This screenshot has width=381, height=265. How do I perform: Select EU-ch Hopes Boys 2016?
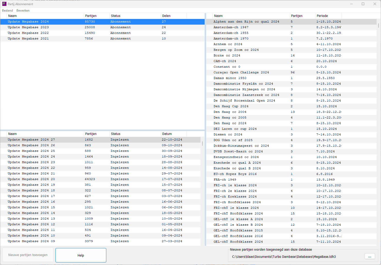pos(291,174)
